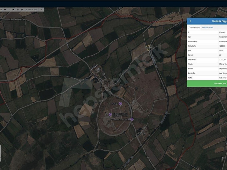The image size is (227, 170).
Task: Click the Tapu Alanı value 2.141,88
Action: 222,59
